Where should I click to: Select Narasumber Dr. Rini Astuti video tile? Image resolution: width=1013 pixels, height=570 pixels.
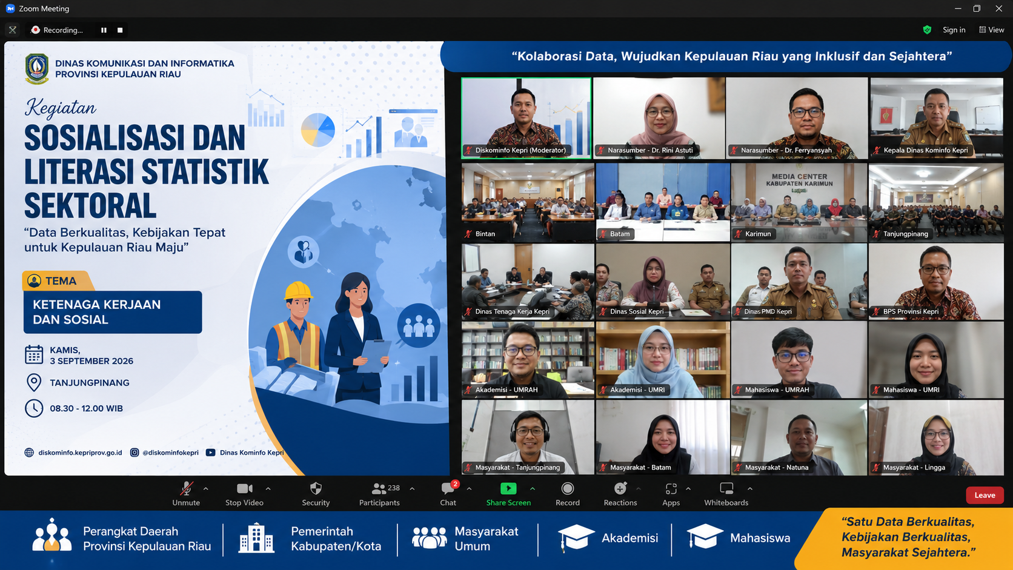click(659, 118)
